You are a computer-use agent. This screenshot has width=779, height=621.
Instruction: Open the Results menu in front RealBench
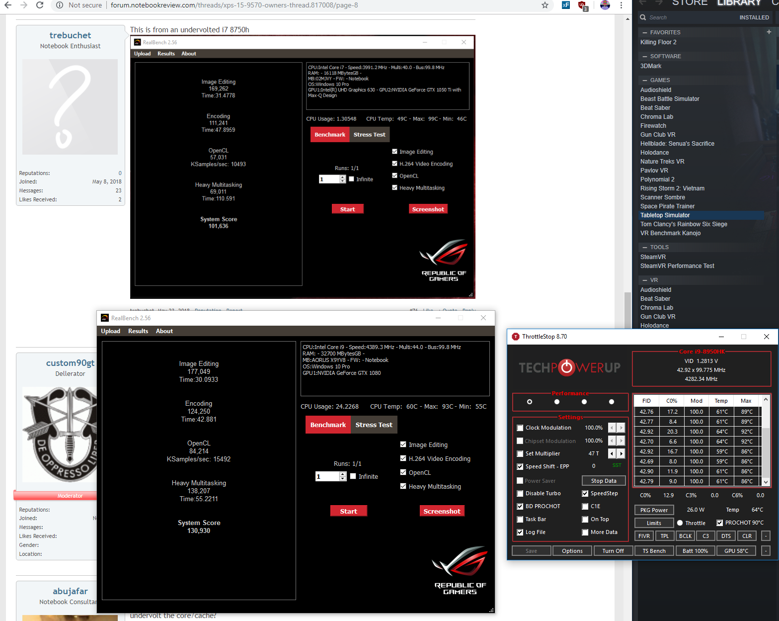pyautogui.click(x=138, y=331)
